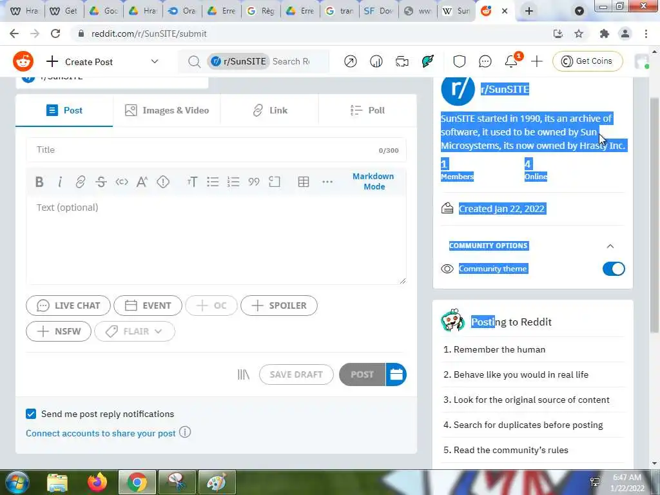
Task: Apply superscript formatting
Action: tap(142, 182)
